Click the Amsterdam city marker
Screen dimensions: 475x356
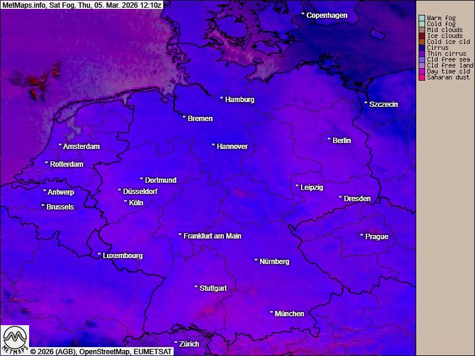tap(60, 145)
